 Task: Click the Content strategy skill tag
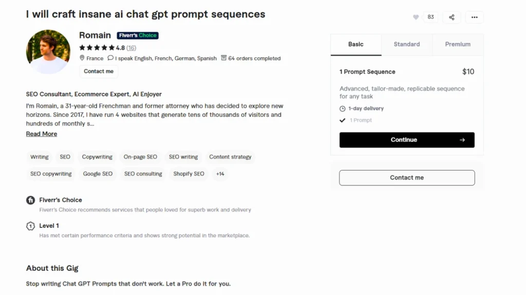[230, 157]
